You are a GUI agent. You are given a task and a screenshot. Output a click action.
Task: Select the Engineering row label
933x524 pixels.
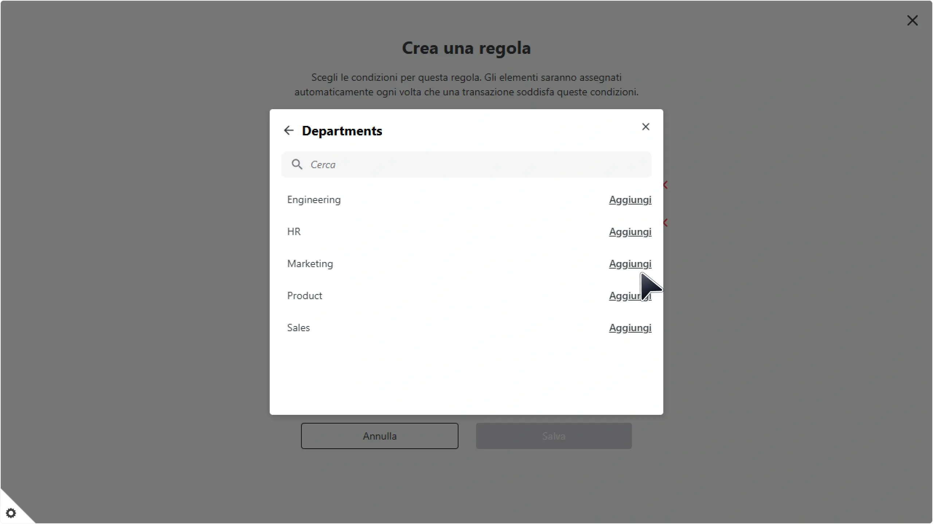click(x=314, y=200)
